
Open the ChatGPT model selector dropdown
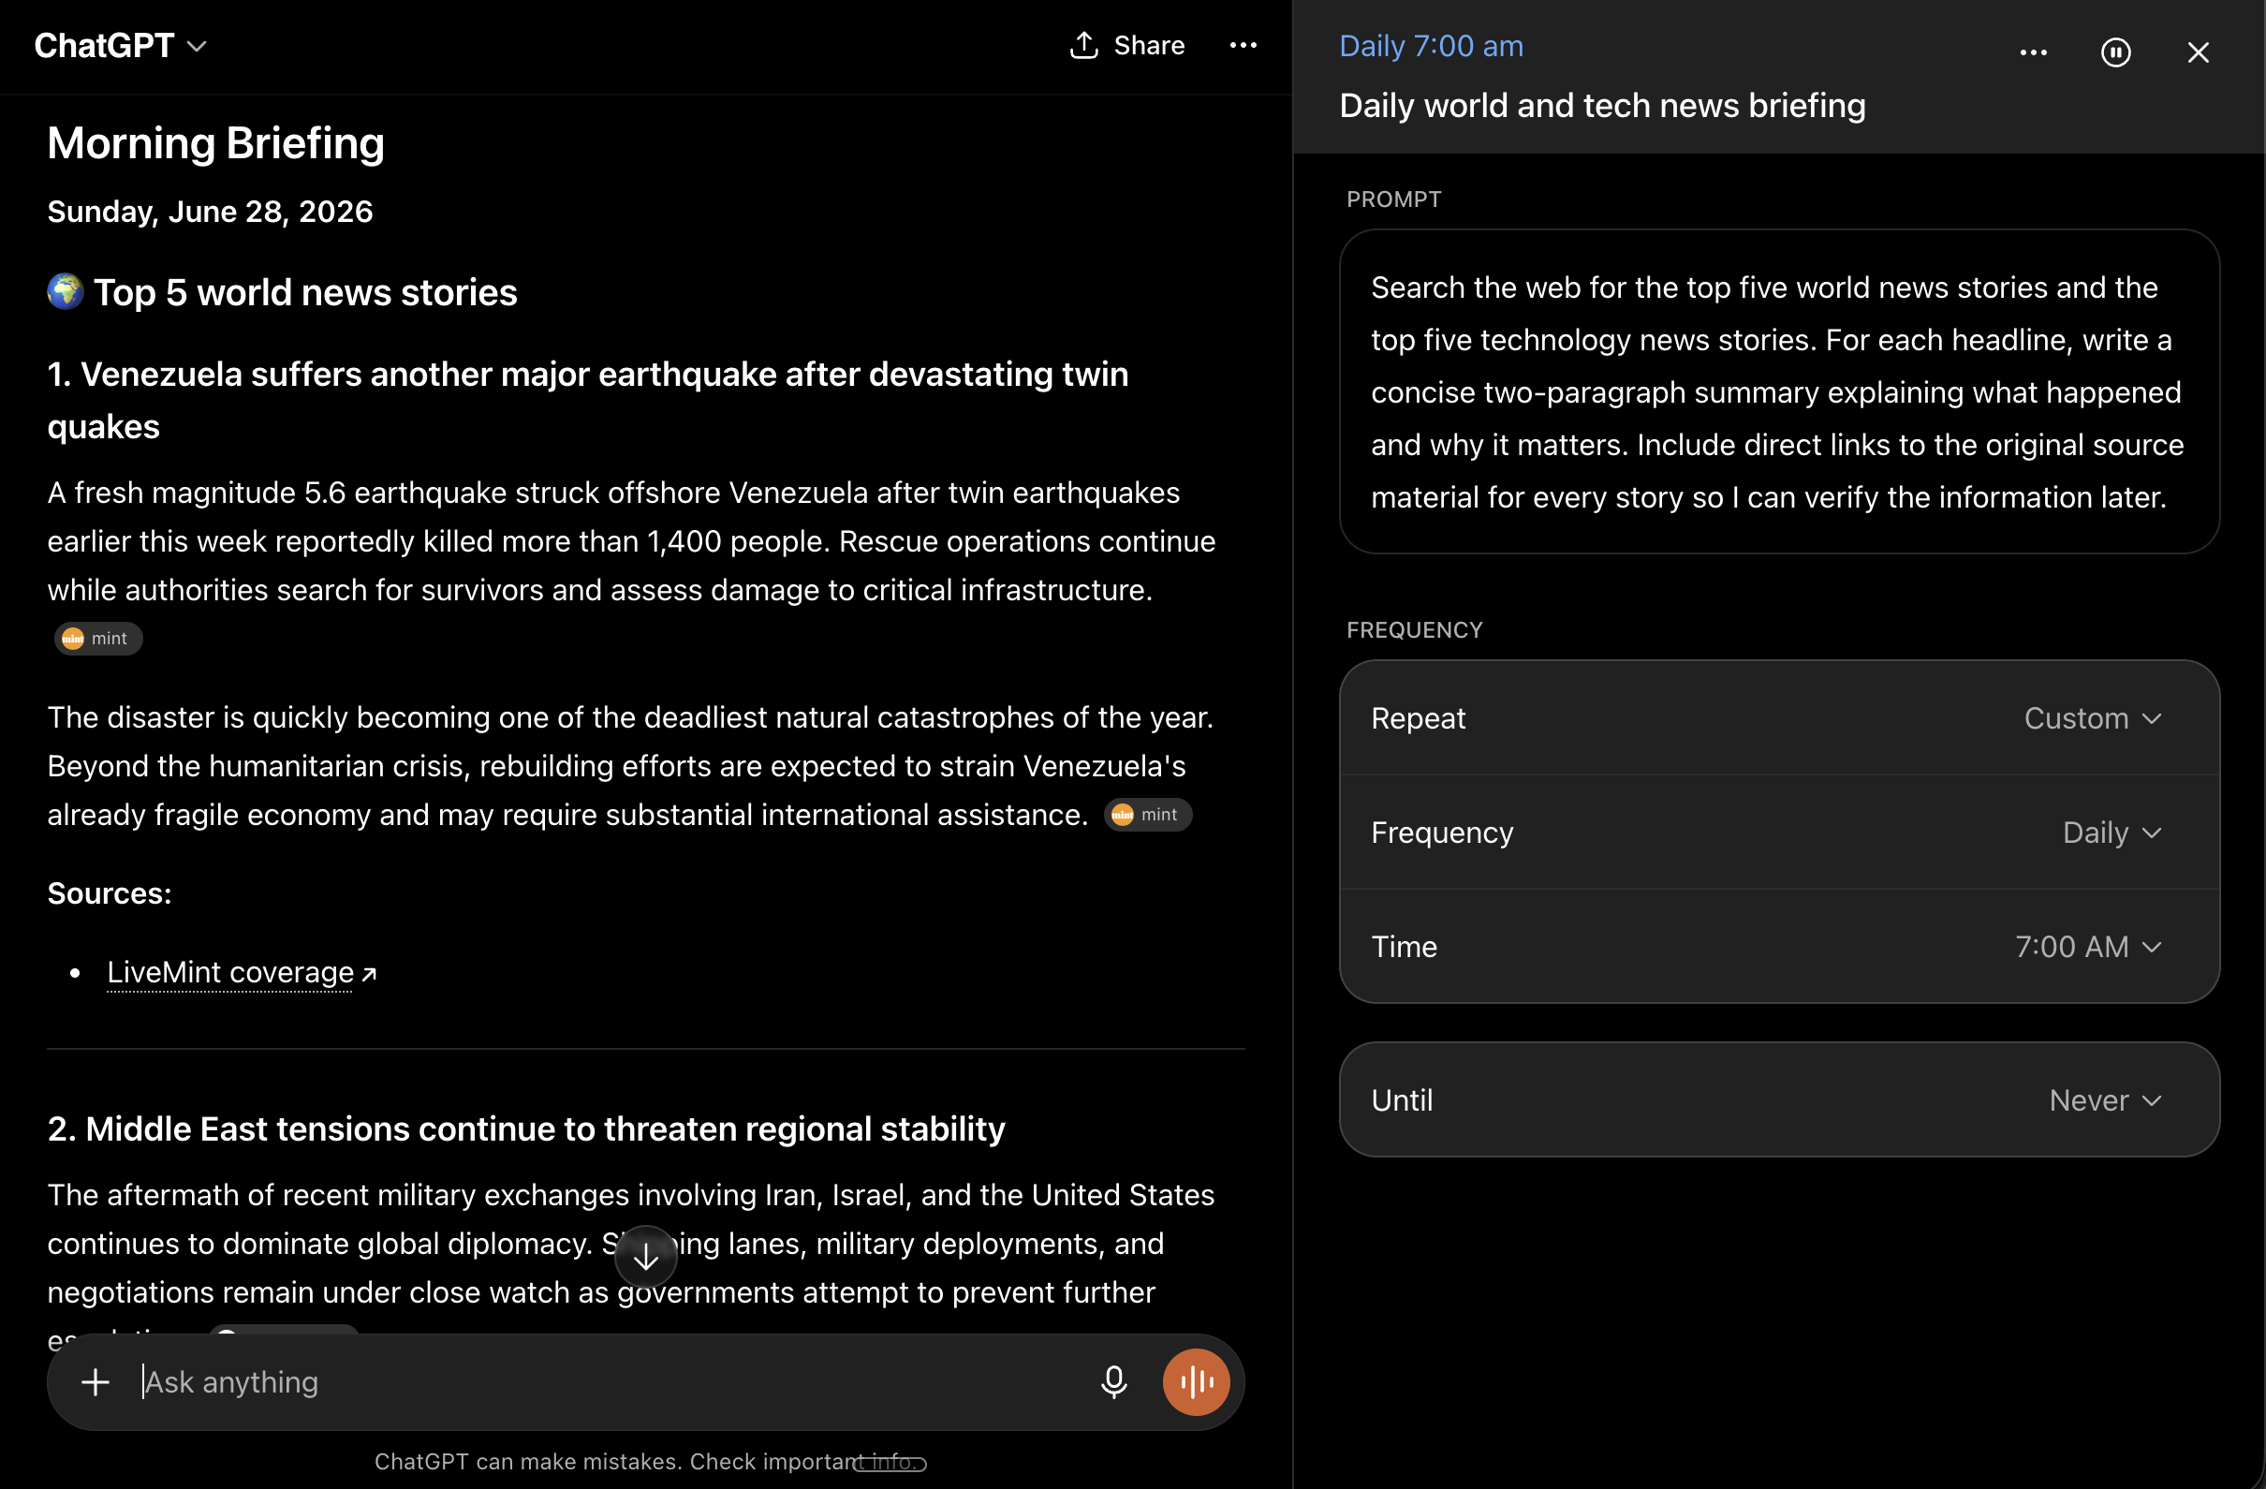(x=120, y=46)
